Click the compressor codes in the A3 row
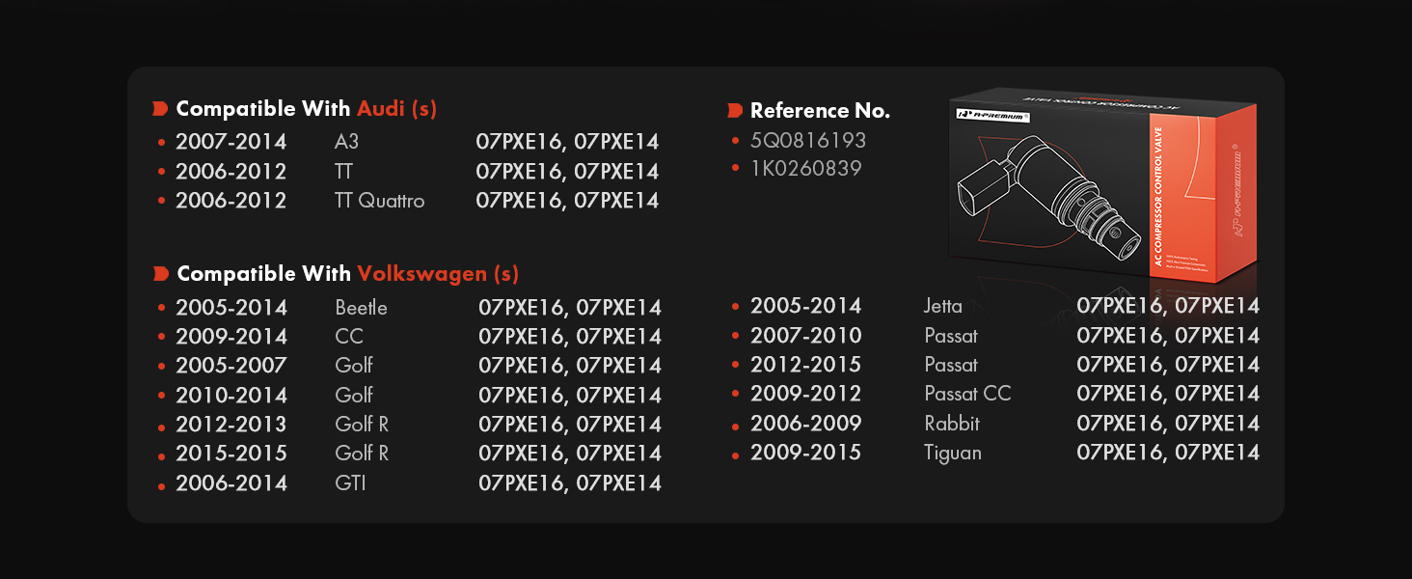The image size is (1412, 579). pos(567,142)
